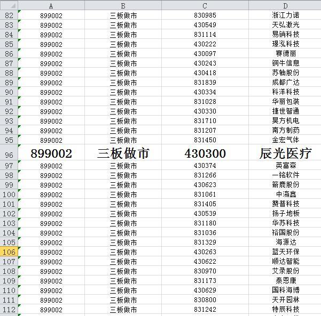Click cell with code 430222
The width and height of the screenshot is (321, 316).
click(205, 44)
